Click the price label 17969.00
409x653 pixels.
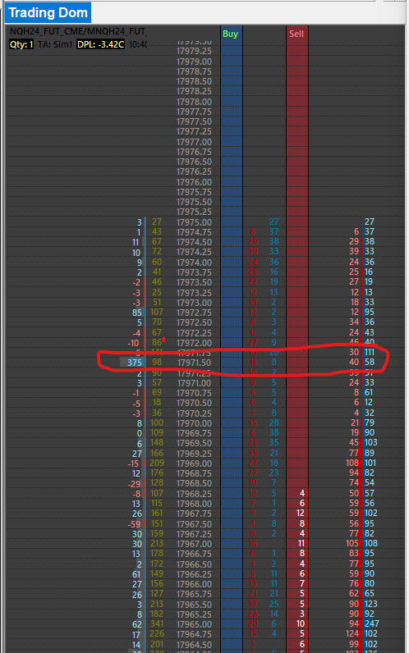pyautogui.click(x=194, y=463)
